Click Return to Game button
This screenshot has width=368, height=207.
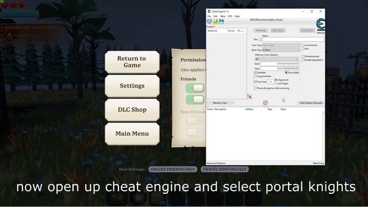point(132,62)
